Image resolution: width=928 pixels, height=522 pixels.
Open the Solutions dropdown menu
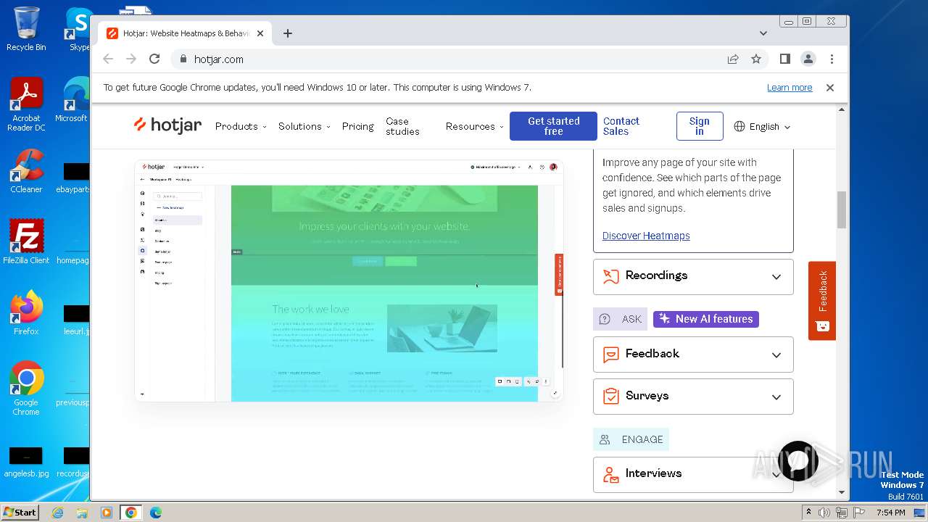click(304, 126)
